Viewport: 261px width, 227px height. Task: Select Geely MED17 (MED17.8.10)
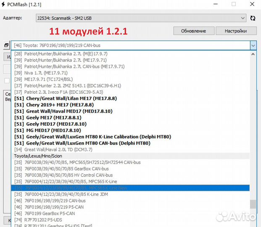(130, 124)
